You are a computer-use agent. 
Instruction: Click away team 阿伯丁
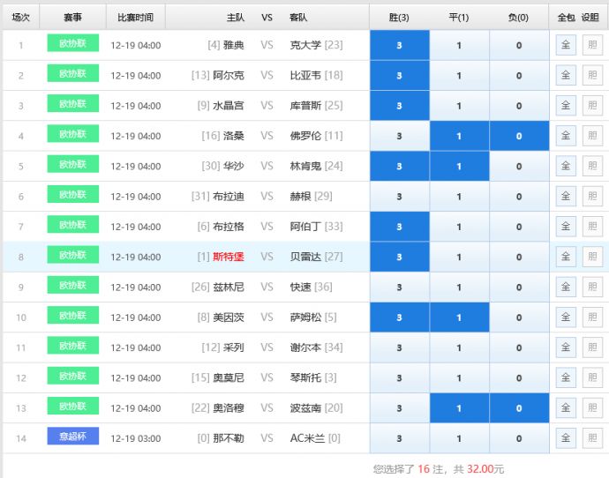point(305,227)
